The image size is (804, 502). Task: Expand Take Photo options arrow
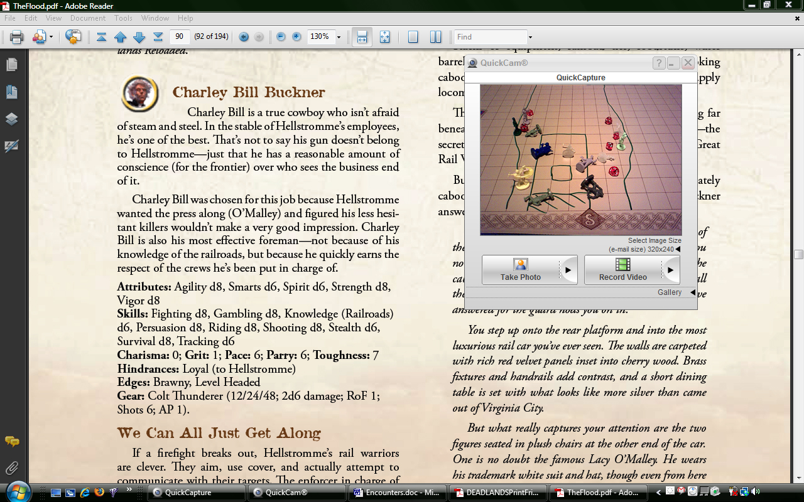click(x=568, y=270)
